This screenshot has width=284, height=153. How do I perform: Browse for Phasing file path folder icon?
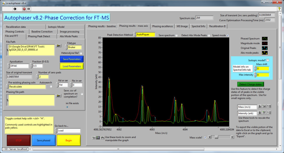point(58,96)
